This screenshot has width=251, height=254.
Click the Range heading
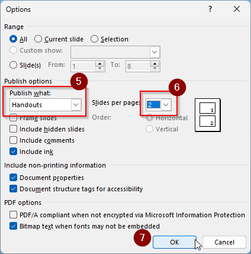pyautogui.click(x=14, y=27)
